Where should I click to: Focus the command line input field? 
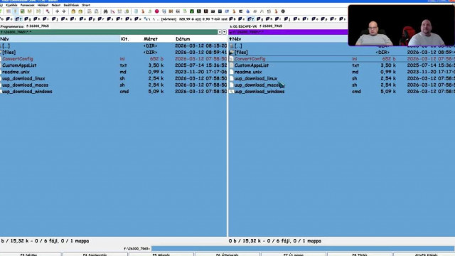[303, 248]
